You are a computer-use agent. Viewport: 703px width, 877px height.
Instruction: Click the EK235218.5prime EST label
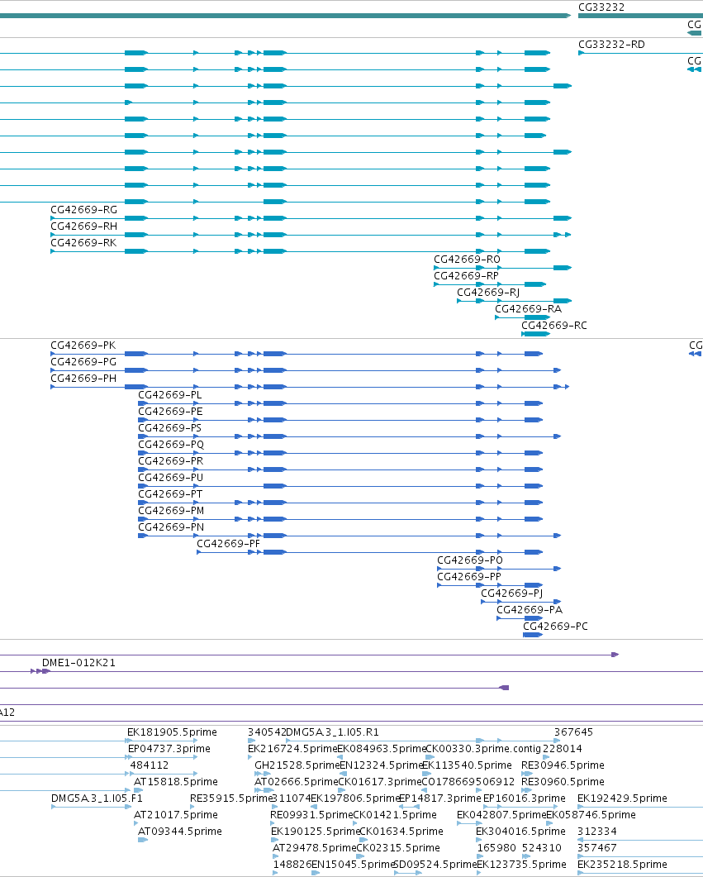coord(623,864)
